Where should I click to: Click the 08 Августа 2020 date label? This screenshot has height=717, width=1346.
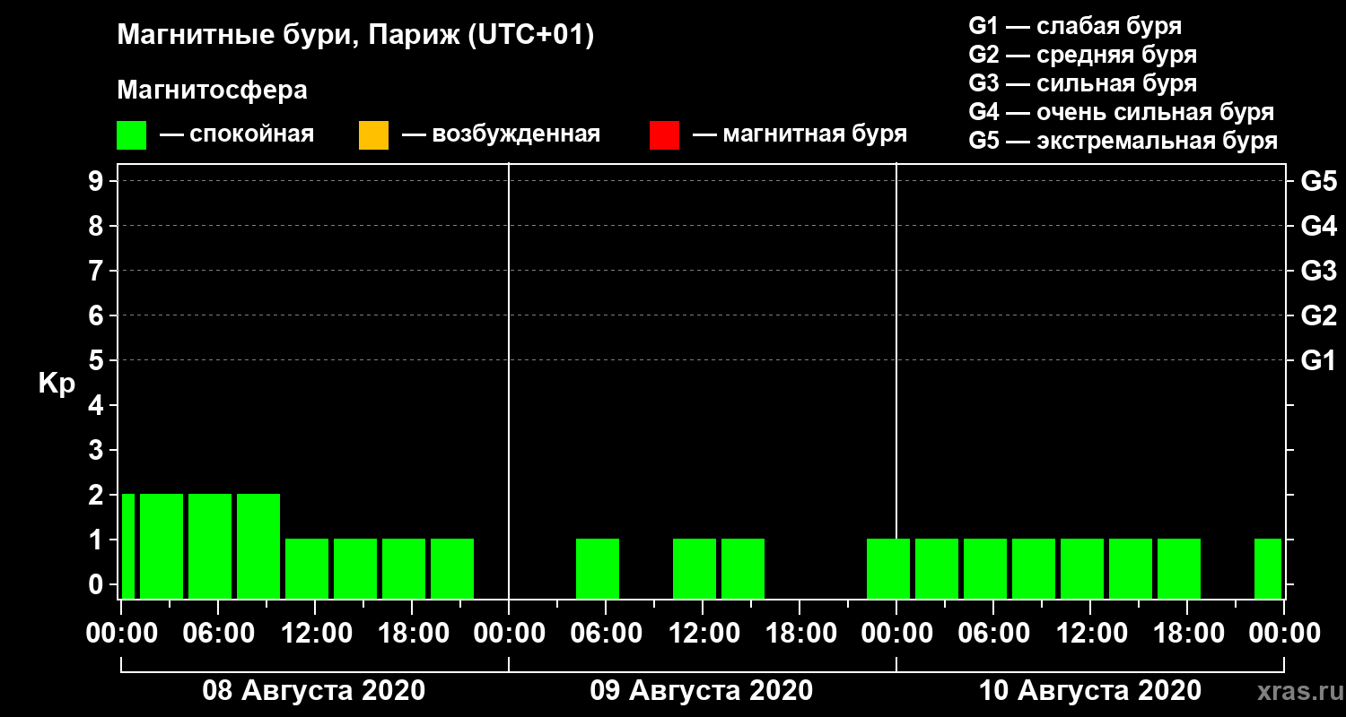[x=314, y=691]
